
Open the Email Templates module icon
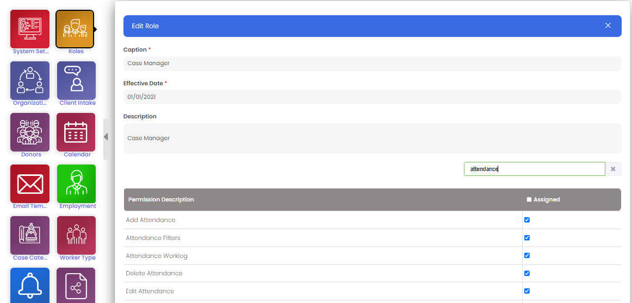point(30,184)
